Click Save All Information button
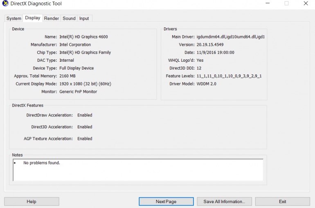 224,201
